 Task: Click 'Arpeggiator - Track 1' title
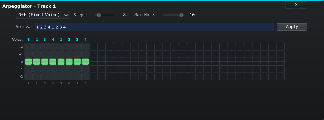29,6
